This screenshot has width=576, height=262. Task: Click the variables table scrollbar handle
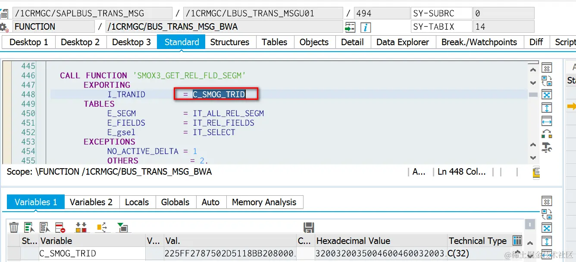(x=530, y=225)
